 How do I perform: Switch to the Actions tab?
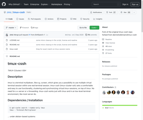[49, 19]
